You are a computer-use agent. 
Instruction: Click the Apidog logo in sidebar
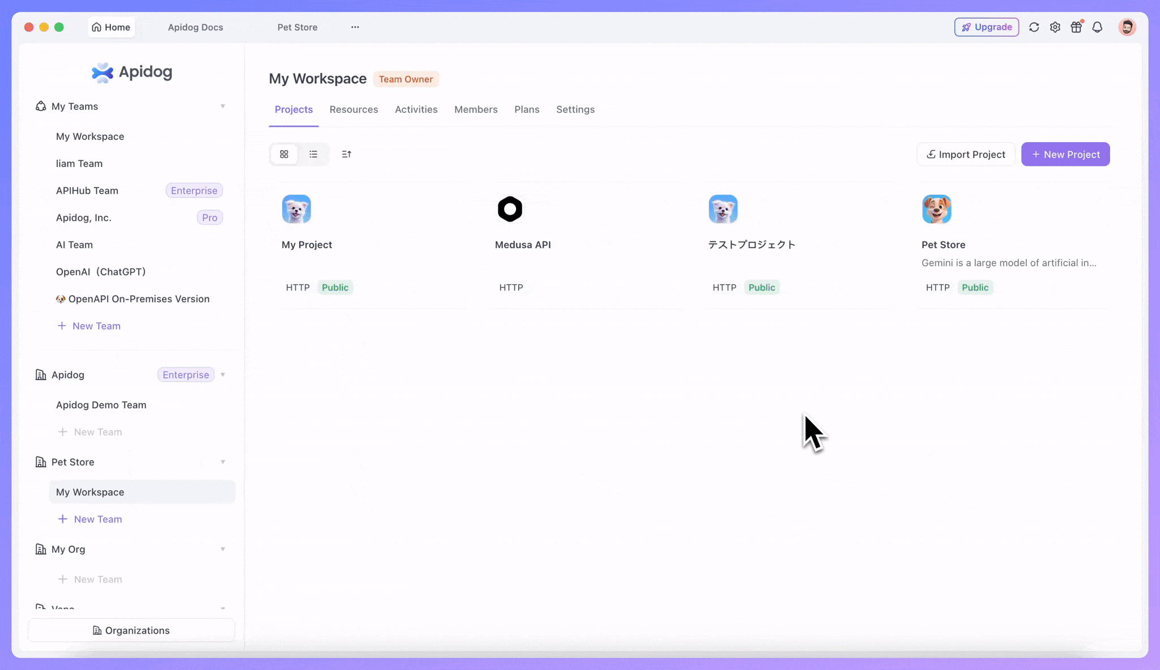tap(132, 72)
